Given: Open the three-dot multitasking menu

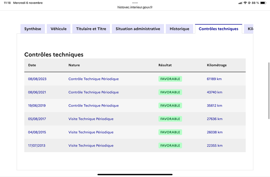Looking at the screenshot, I should (x=135, y=3).
